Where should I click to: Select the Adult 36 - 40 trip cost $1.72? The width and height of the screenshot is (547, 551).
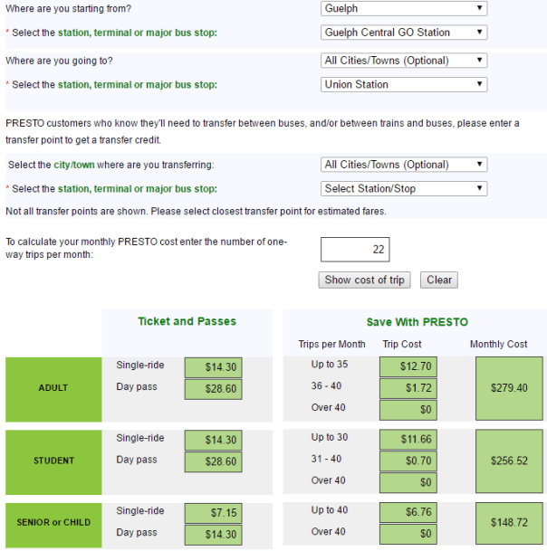tap(408, 388)
